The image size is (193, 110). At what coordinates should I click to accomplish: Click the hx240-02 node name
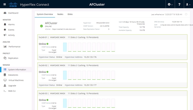[x=43, y=65]
